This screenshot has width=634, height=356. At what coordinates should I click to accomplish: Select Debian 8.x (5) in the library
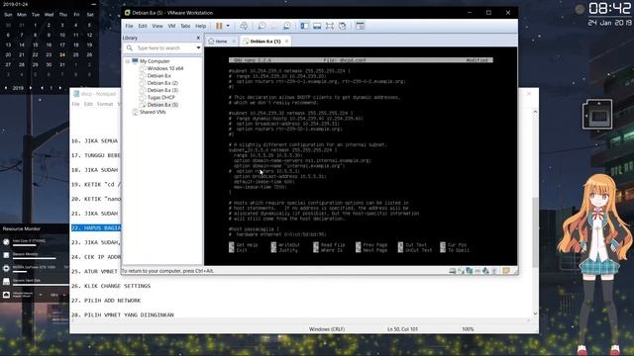(162, 105)
